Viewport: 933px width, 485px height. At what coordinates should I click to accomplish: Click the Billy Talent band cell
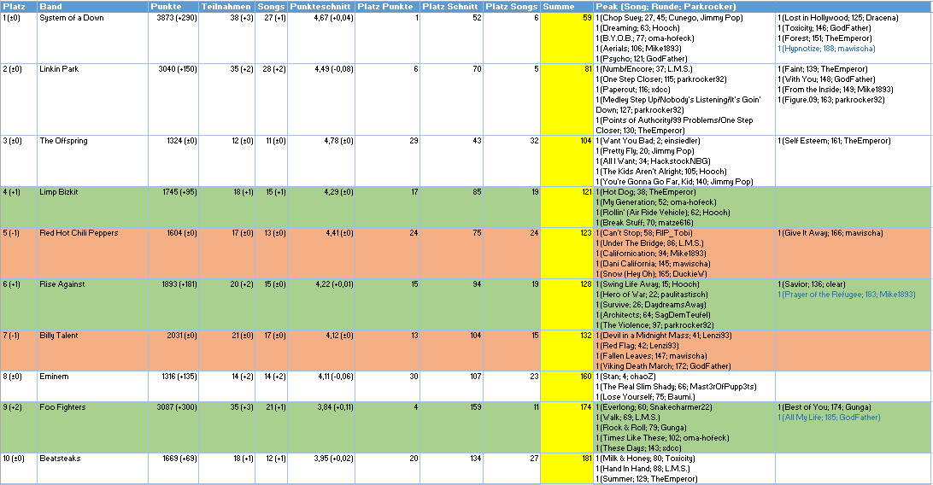(92, 351)
